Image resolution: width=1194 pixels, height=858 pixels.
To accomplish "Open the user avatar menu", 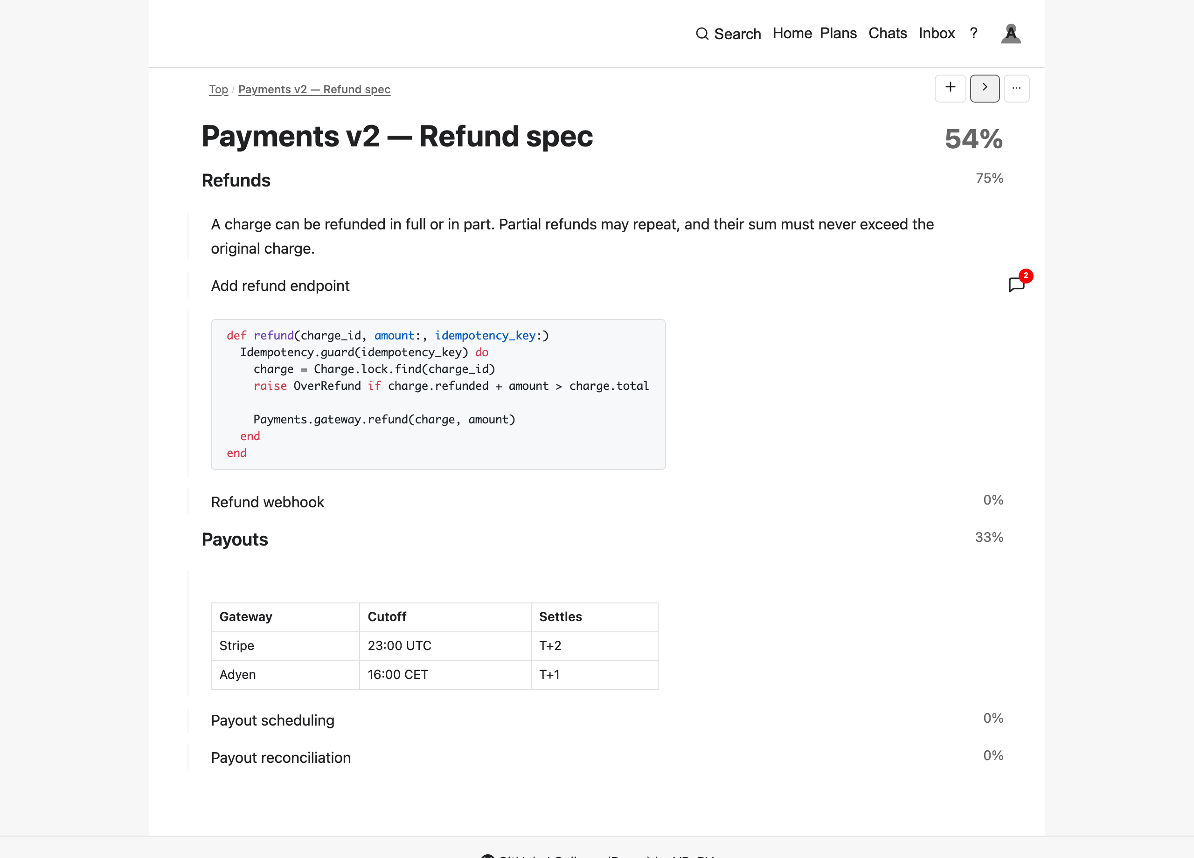I will pos(1010,34).
